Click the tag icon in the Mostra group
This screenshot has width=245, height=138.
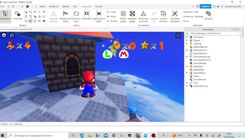pos(44,21)
